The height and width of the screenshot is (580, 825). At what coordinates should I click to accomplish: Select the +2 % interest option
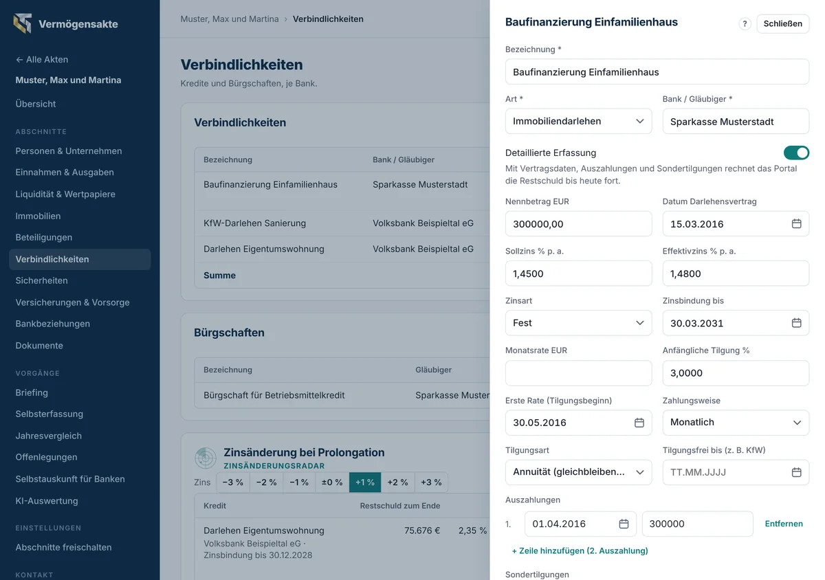click(398, 482)
